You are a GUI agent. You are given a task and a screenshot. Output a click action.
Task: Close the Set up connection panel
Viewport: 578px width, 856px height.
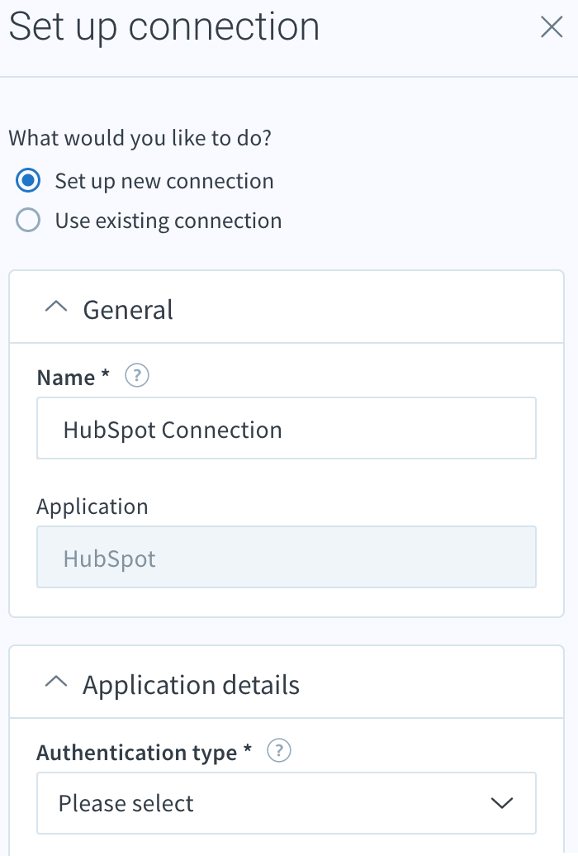tap(552, 26)
